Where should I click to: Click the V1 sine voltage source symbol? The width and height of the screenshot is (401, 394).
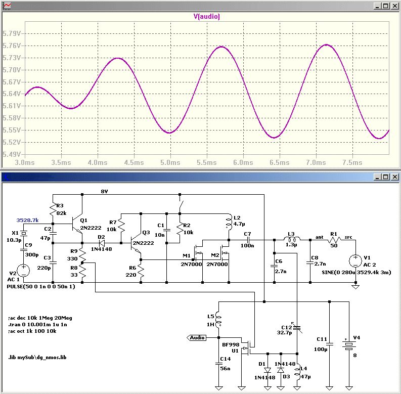355,260
